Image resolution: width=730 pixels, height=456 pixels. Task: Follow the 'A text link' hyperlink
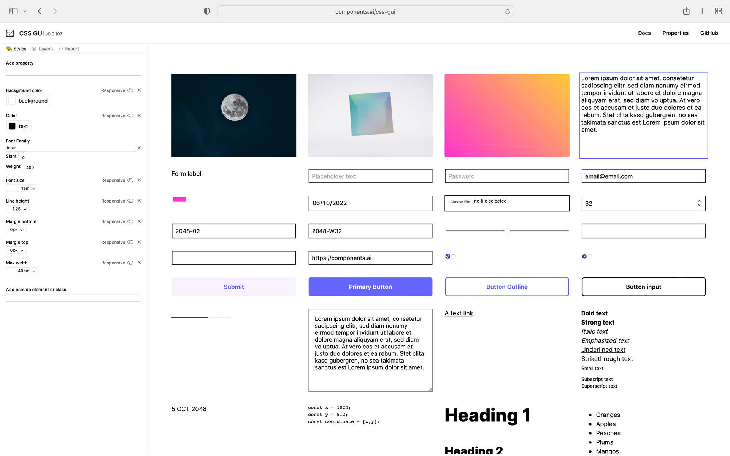459,313
